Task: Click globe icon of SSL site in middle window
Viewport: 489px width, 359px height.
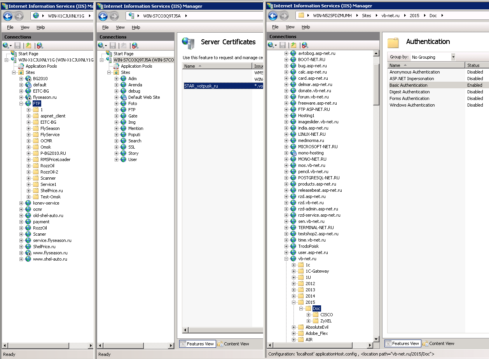Action: pos(124,147)
